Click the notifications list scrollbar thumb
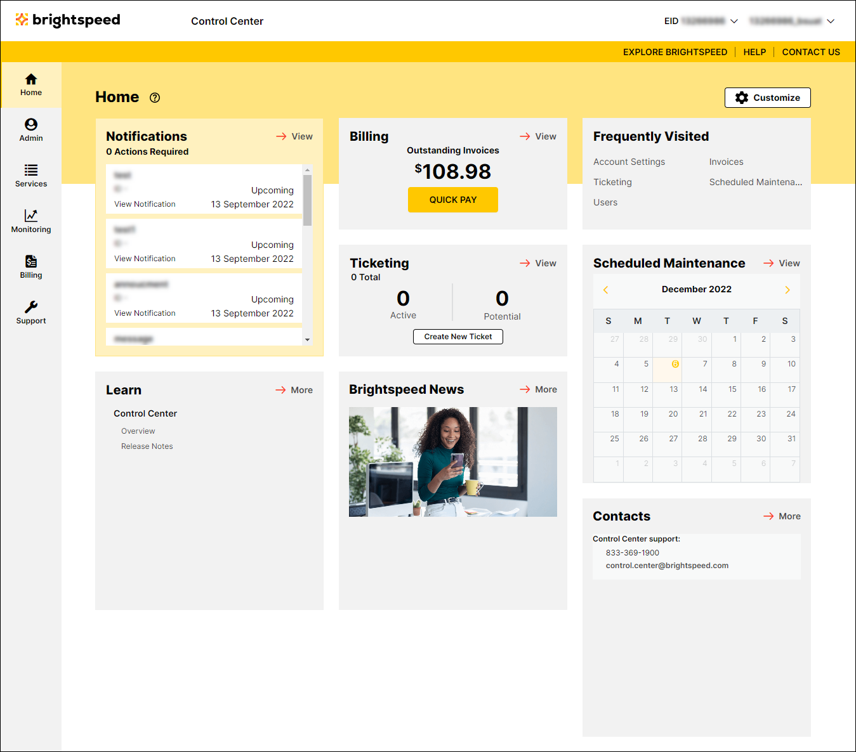 tap(307, 200)
